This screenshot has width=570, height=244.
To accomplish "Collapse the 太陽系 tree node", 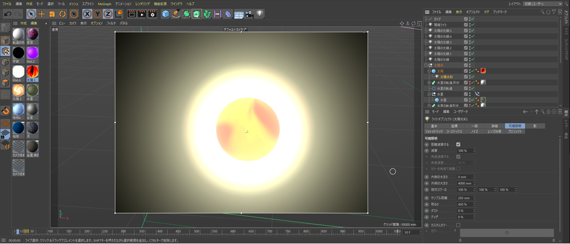I will click(x=426, y=65).
